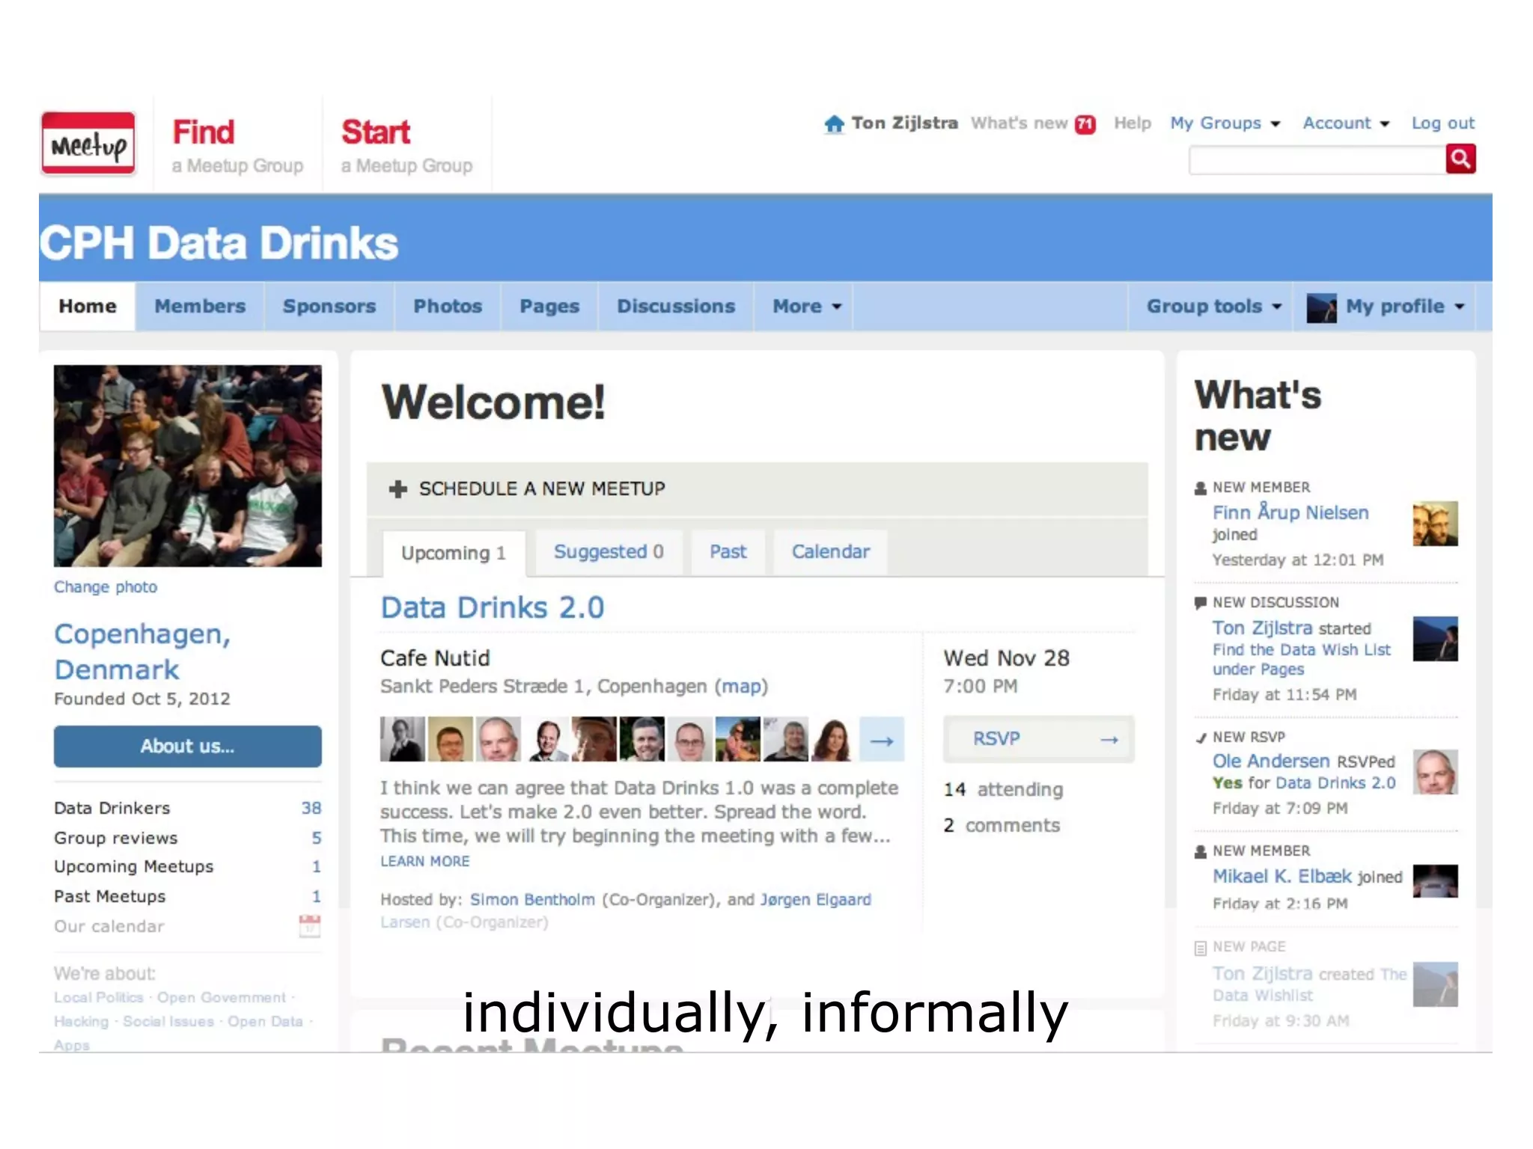Open the 71 notifications badge

point(1085,124)
